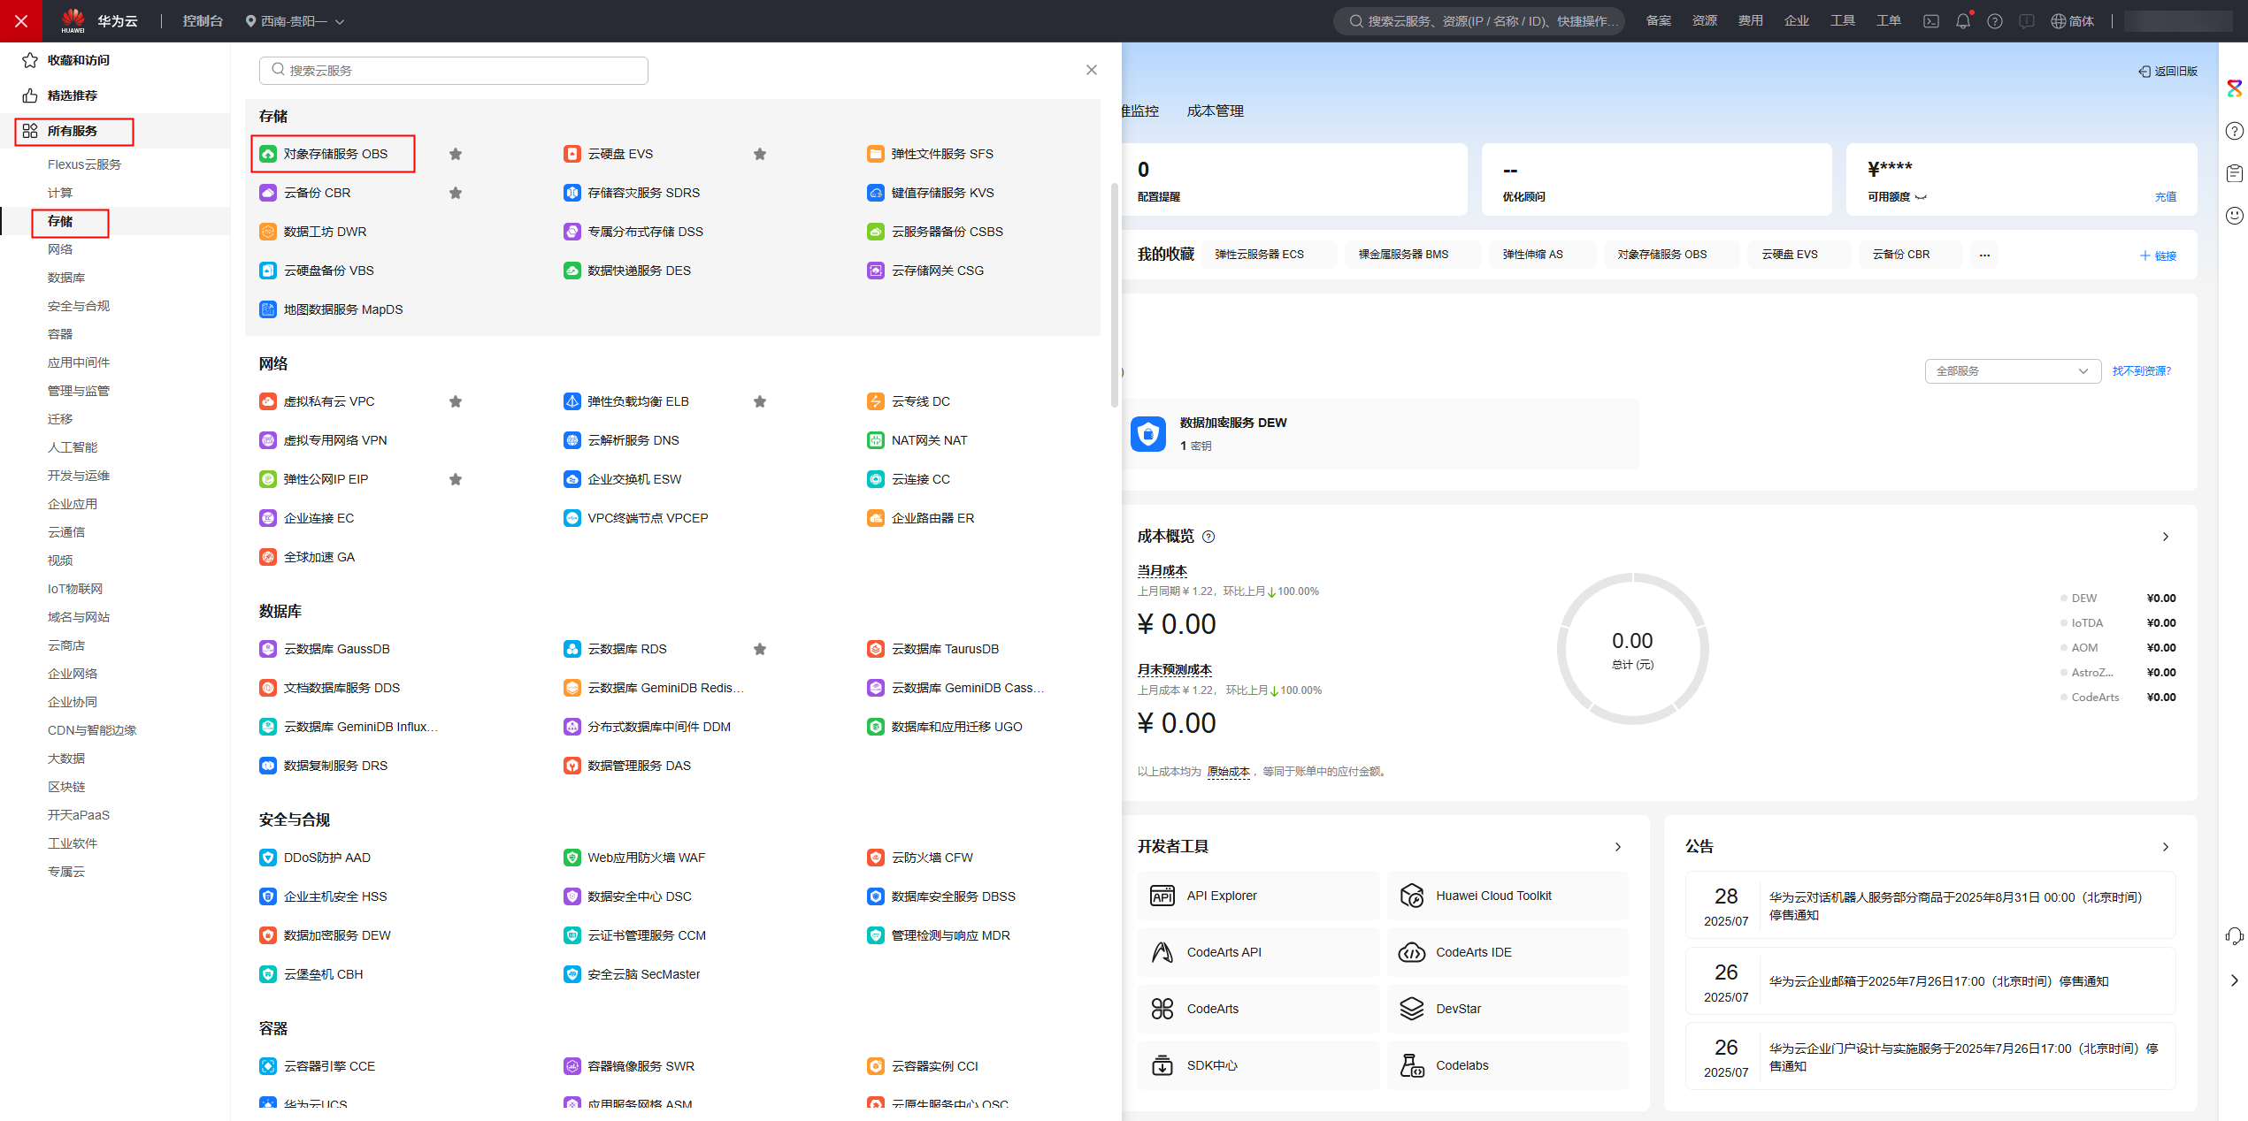Screen dimensions: 2248x1121
Task: Open the CloudShell terminal icon
Action: (x=1930, y=21)
